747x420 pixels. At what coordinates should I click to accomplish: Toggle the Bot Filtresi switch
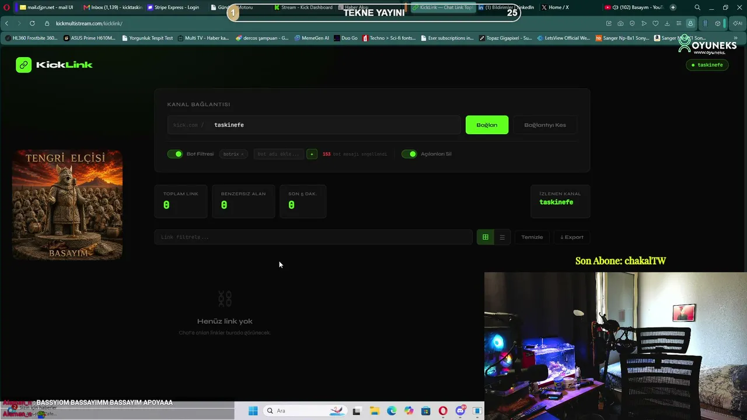tap(175, 154)
